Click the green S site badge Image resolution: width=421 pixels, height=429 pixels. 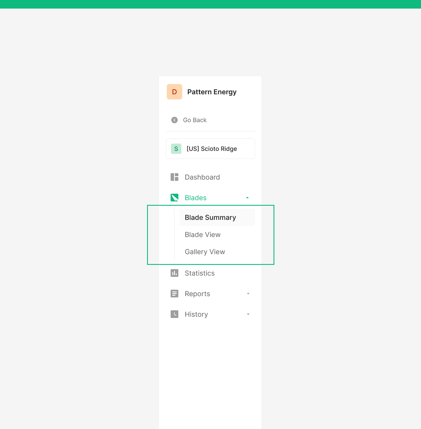176,149
